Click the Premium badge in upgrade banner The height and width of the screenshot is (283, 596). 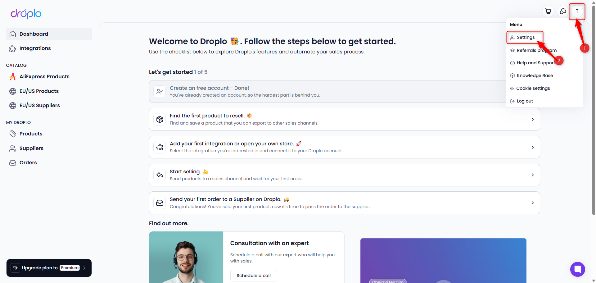click(70, 268)
